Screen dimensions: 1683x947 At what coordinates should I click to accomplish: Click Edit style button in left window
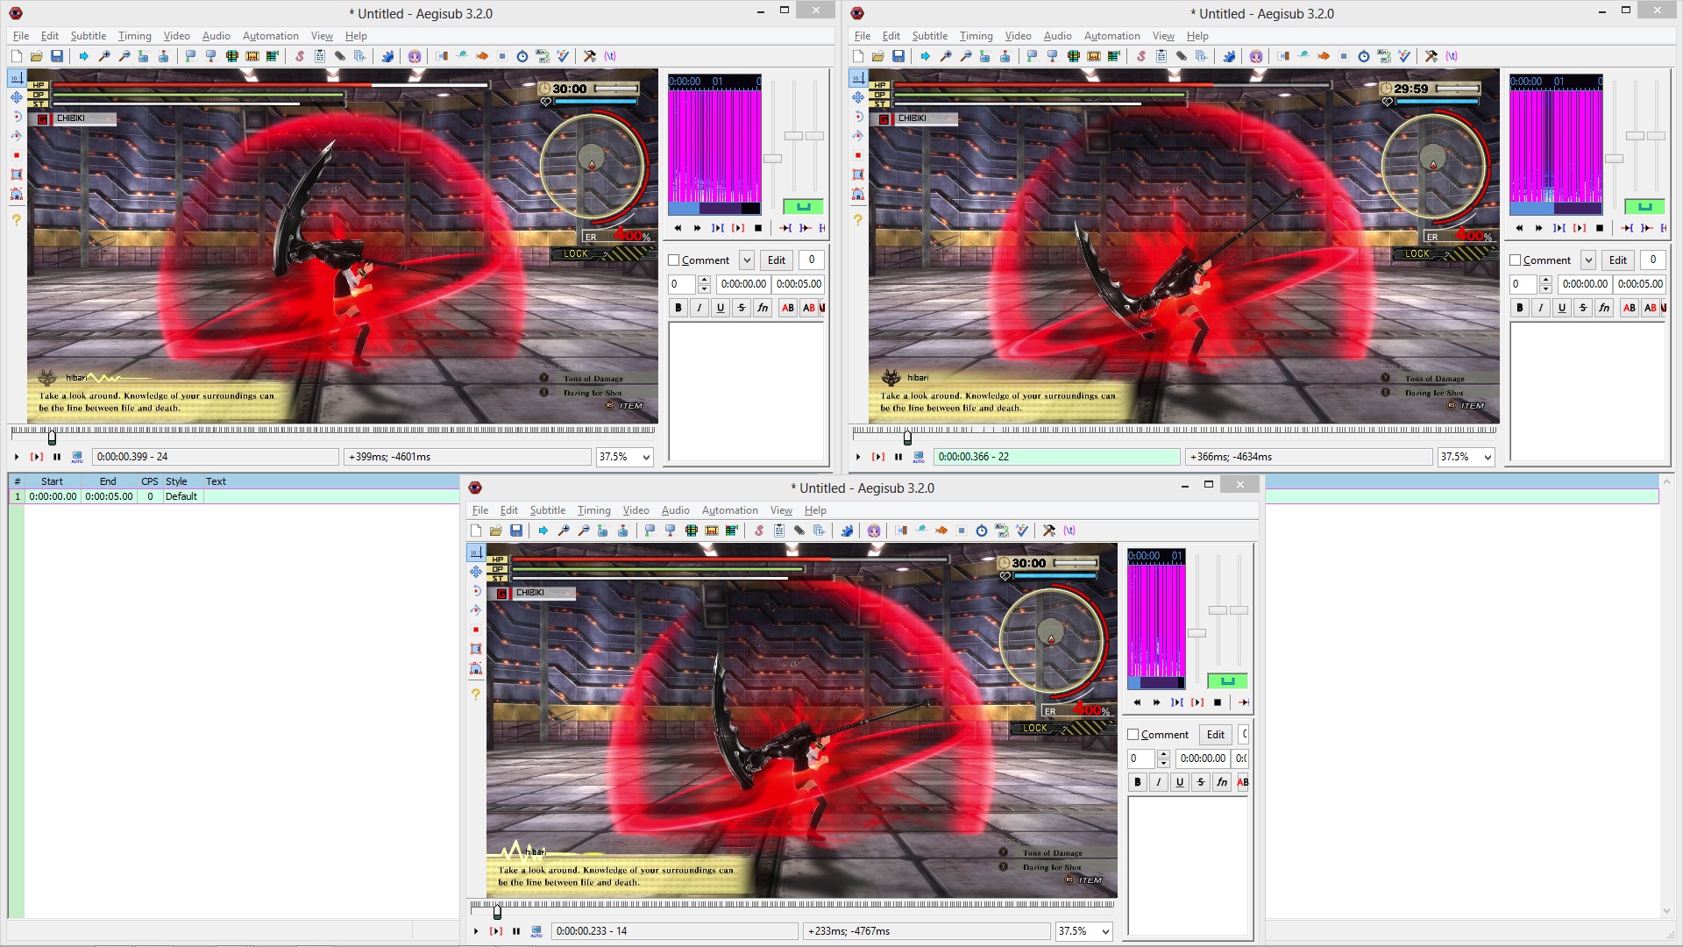click(x=776, y=260)
